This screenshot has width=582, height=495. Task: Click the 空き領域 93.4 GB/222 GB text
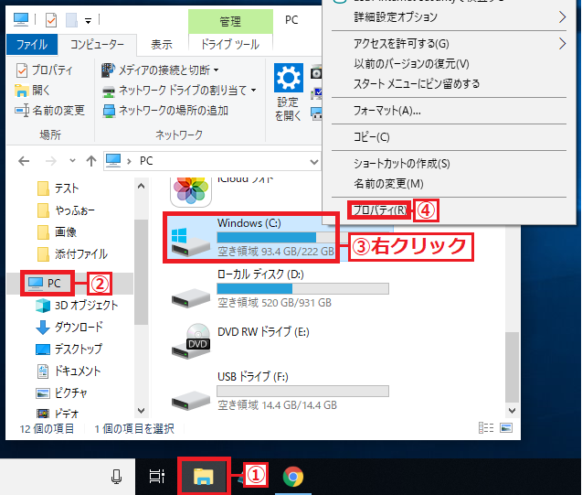tap(276, 252)
